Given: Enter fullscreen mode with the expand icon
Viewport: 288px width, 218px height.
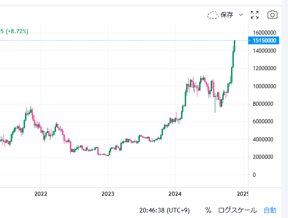Looking at the screenshot, I should (255, 15).
